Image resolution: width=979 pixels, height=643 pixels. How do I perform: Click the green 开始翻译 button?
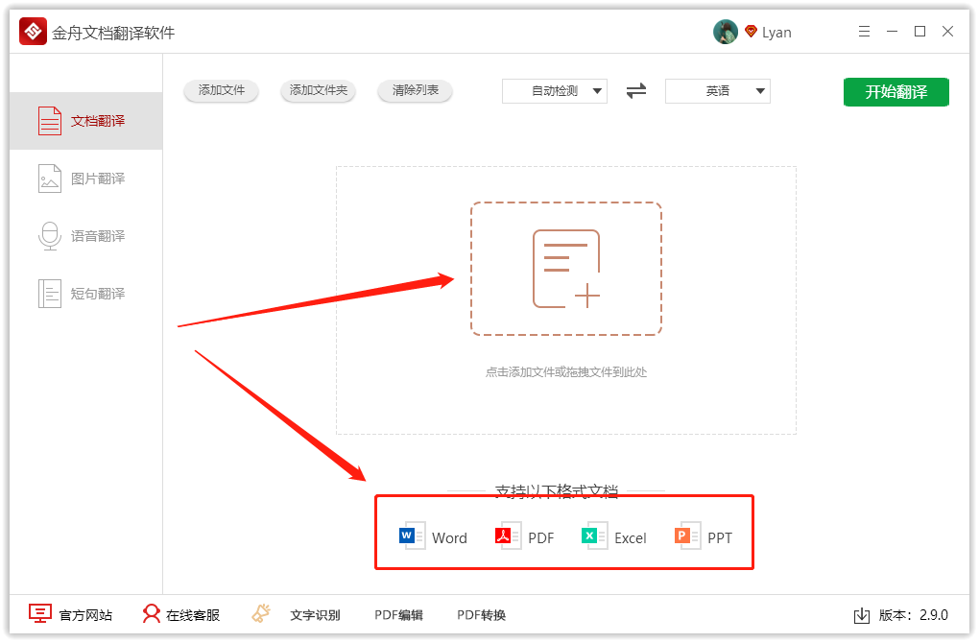pos(896,92)
